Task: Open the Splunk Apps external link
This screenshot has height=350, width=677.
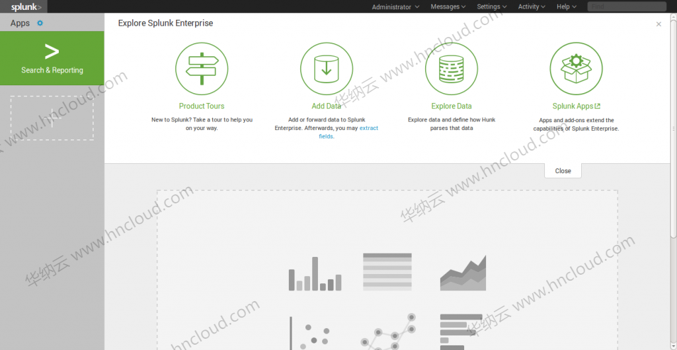Action: pyautogui.click(x=576, y=106)
